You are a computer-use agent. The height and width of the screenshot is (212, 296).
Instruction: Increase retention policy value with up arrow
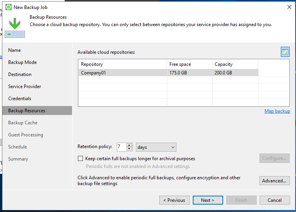pos(129,145)
